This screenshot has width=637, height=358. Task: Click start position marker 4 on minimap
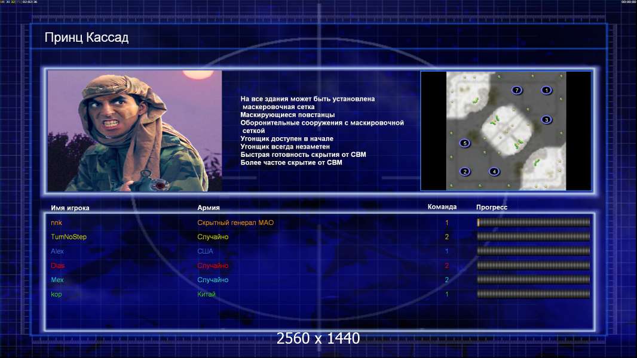494,171
